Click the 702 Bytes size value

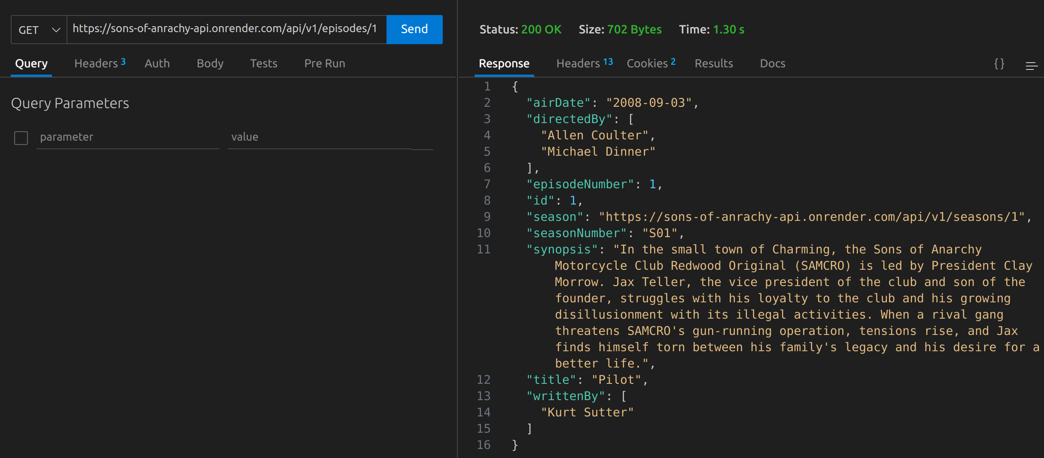click(634, 30)
